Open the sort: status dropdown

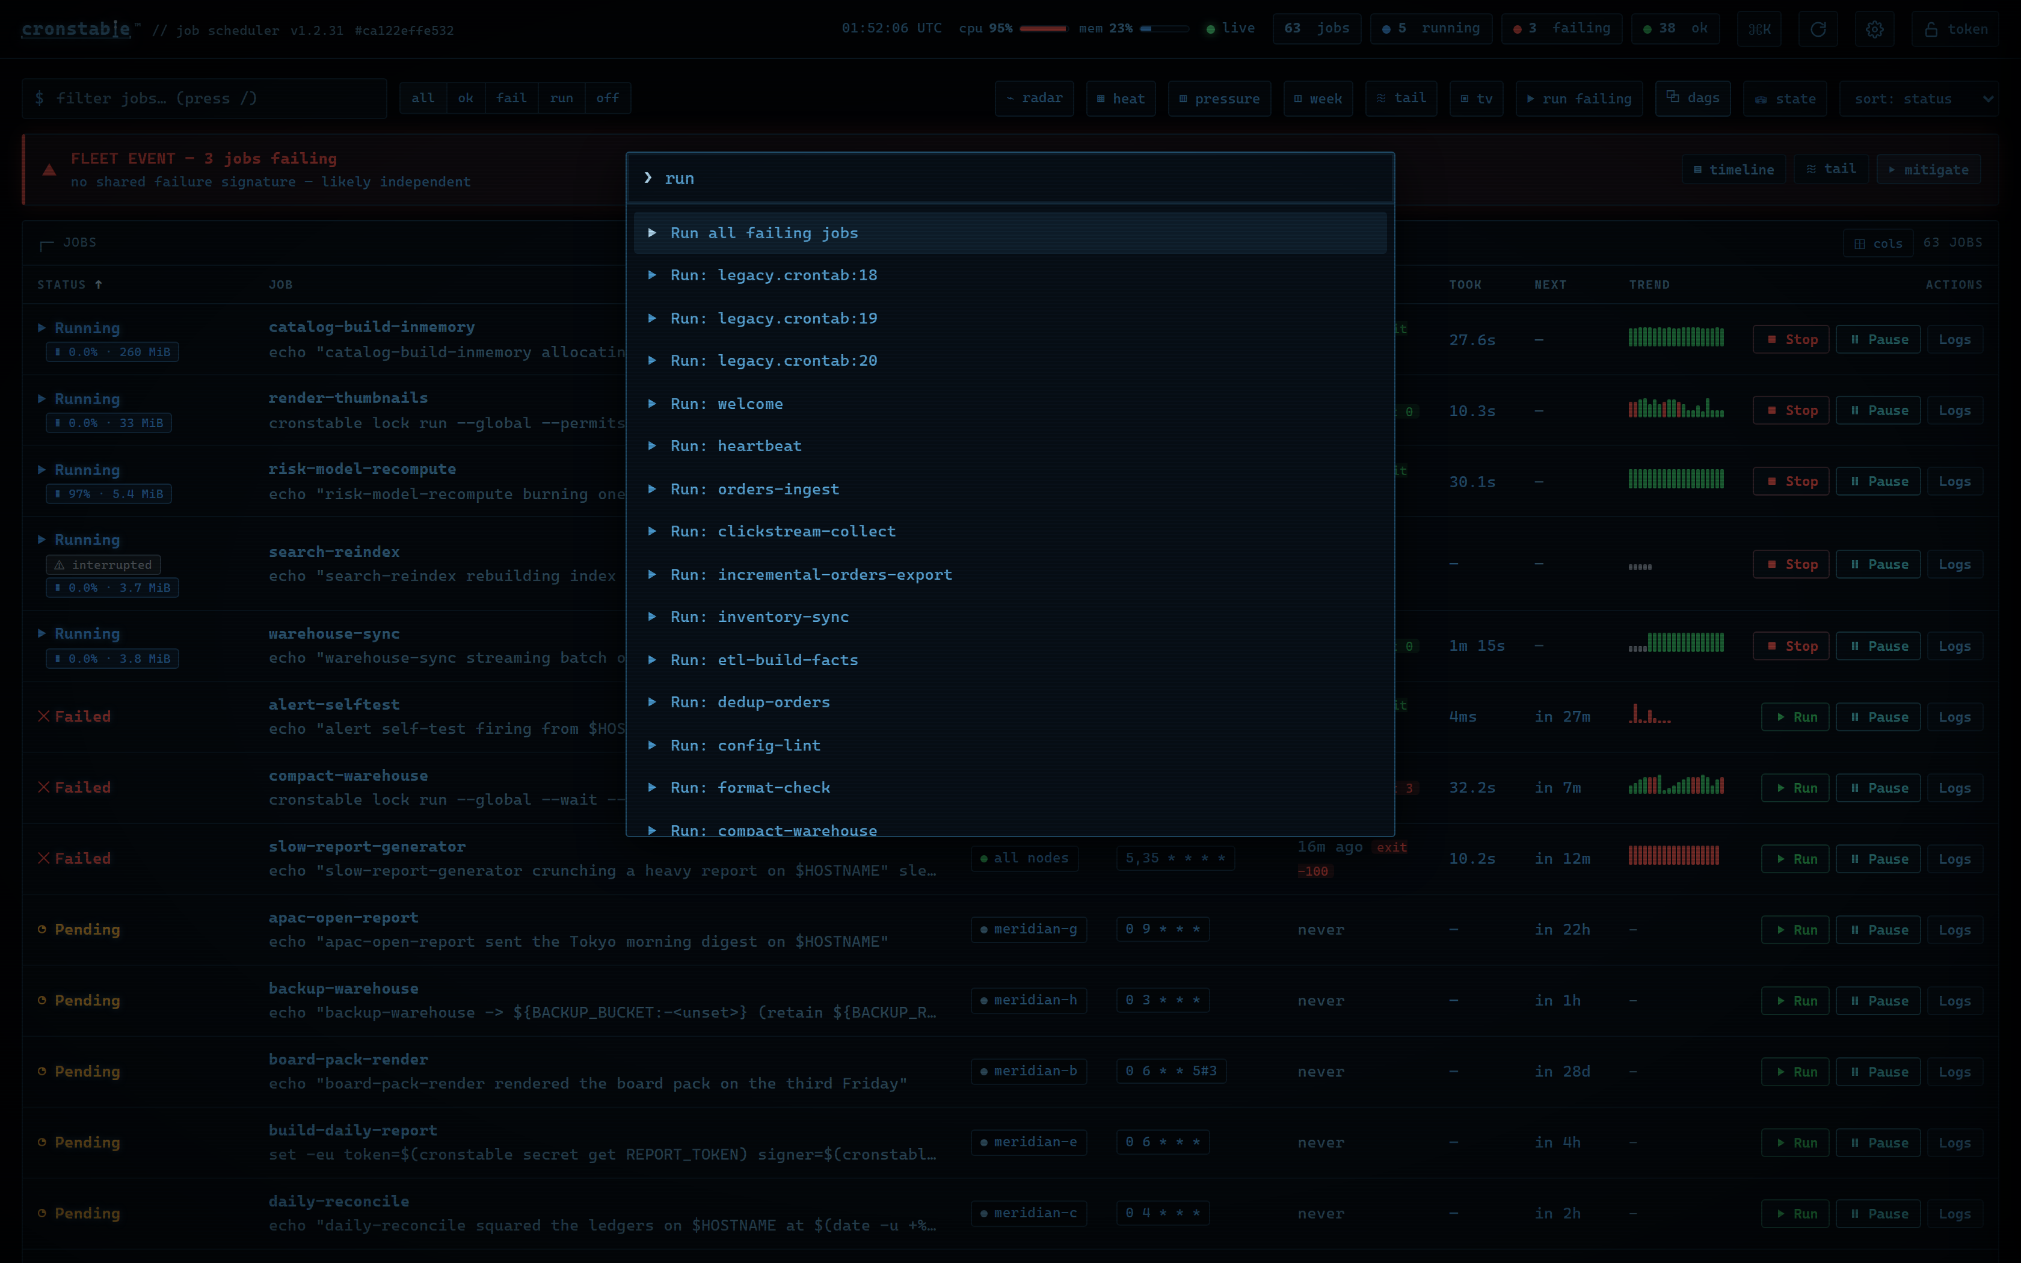coord(1918,99)
